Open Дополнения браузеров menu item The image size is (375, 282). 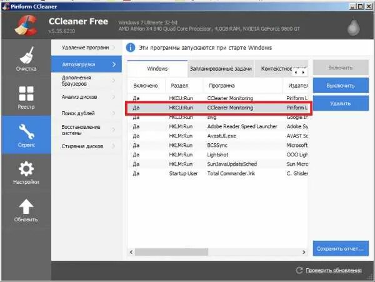[x=87, y=81]
